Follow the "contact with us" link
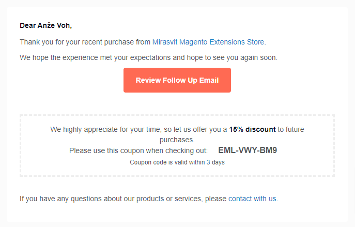The width and height of the screenshot is (355, 227). (x=252, y=199)
